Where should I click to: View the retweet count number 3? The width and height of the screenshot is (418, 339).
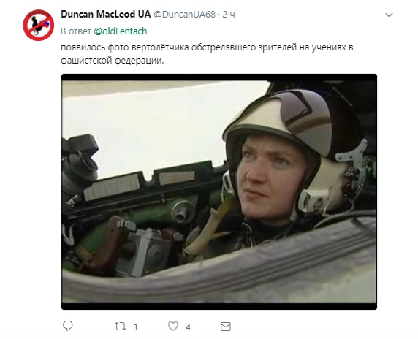click(x=135, y=327)
